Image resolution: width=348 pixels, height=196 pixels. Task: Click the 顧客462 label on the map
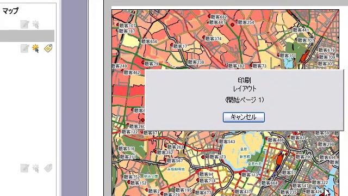click(x=132, y=72)
